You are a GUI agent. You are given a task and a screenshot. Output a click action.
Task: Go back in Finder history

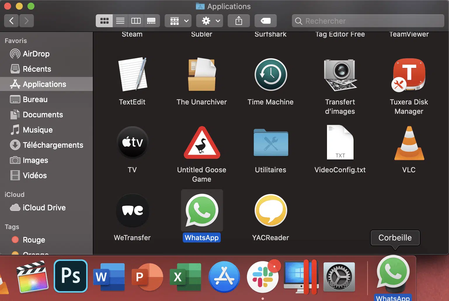point(12,21)
